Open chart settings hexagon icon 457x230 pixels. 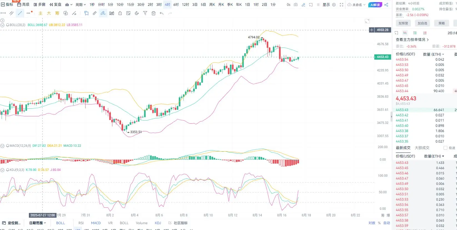pyautogui.click(x=334, y=5)
